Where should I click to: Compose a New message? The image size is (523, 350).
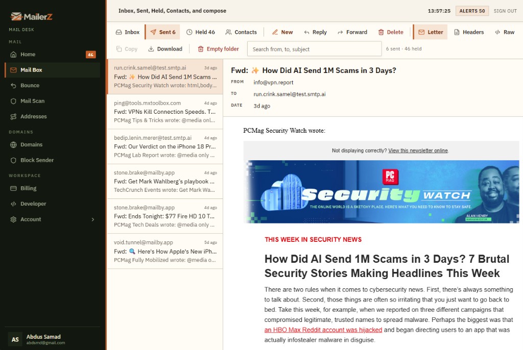[282, 32]
